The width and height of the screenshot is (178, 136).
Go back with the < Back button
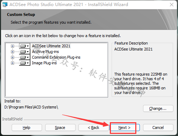(94, 128)
